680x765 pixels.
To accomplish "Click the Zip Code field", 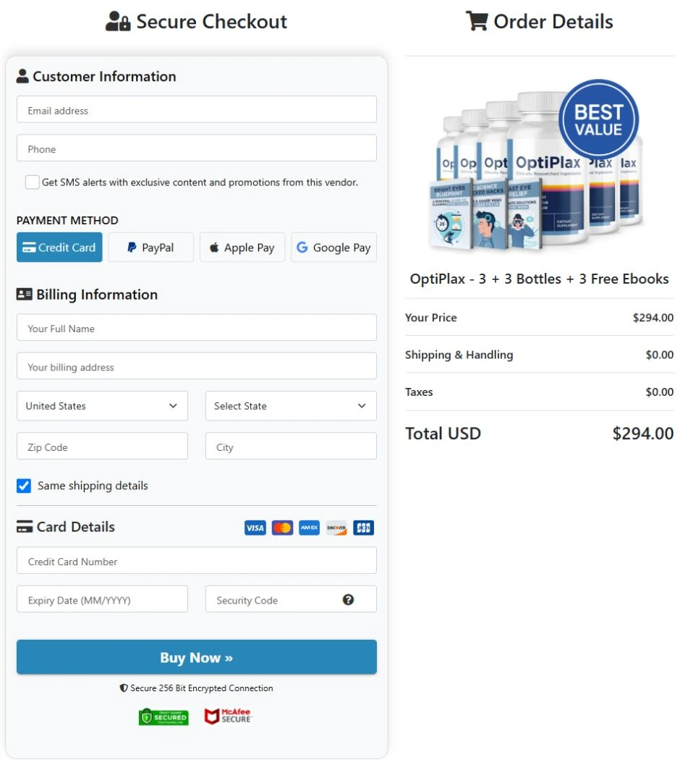I will 102,446.
